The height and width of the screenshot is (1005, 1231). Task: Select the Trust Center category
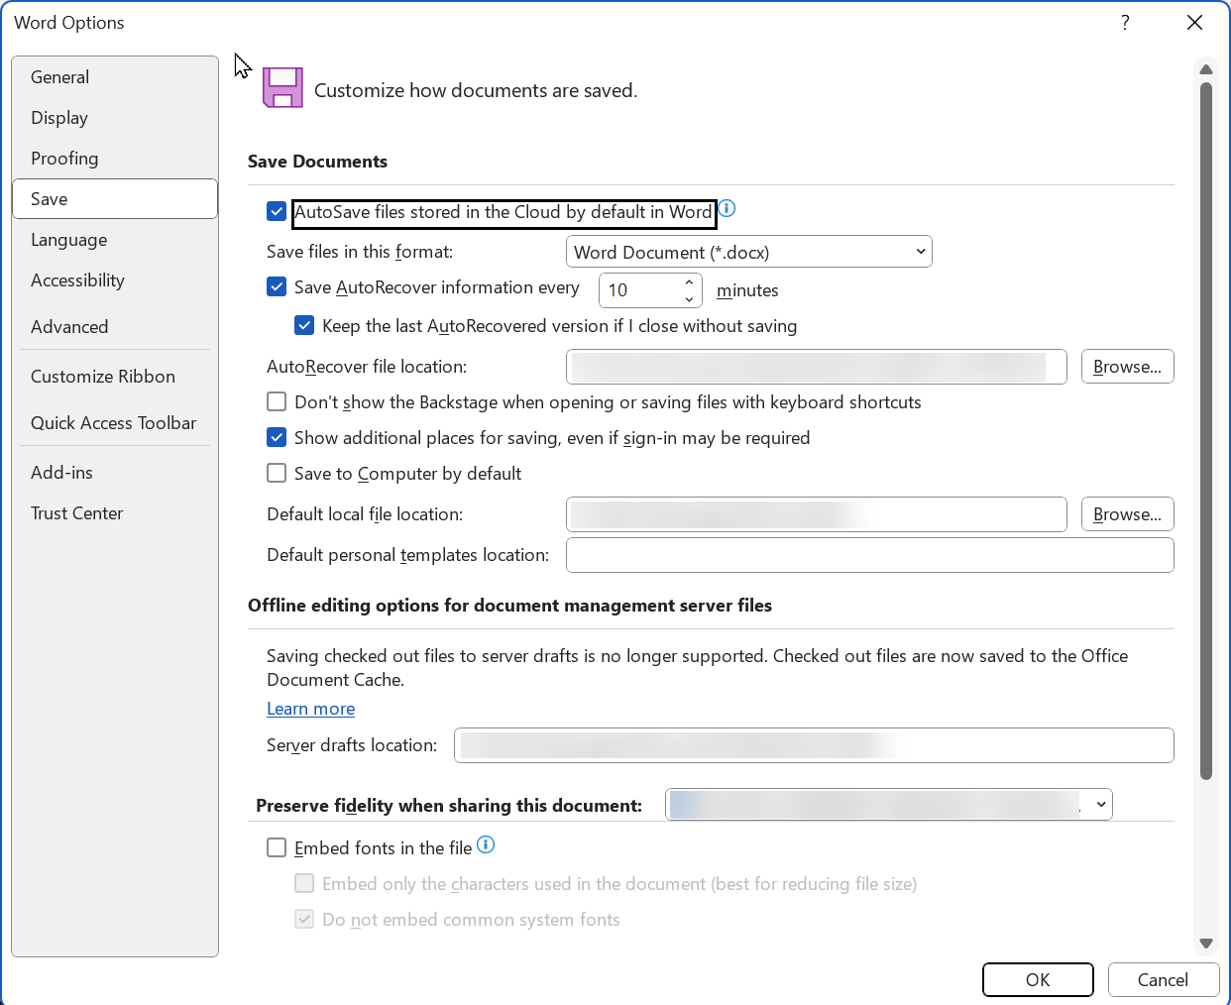(x=76, y=512)
